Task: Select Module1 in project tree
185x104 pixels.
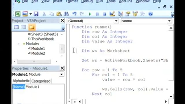Action: [38, 49]
